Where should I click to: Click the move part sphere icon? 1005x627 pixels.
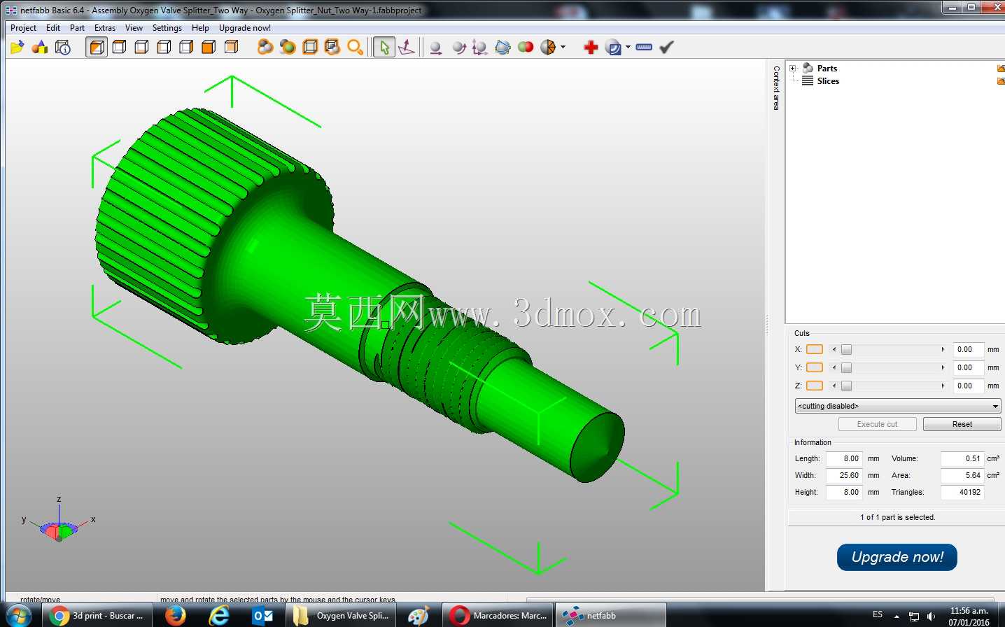[435, 48]
